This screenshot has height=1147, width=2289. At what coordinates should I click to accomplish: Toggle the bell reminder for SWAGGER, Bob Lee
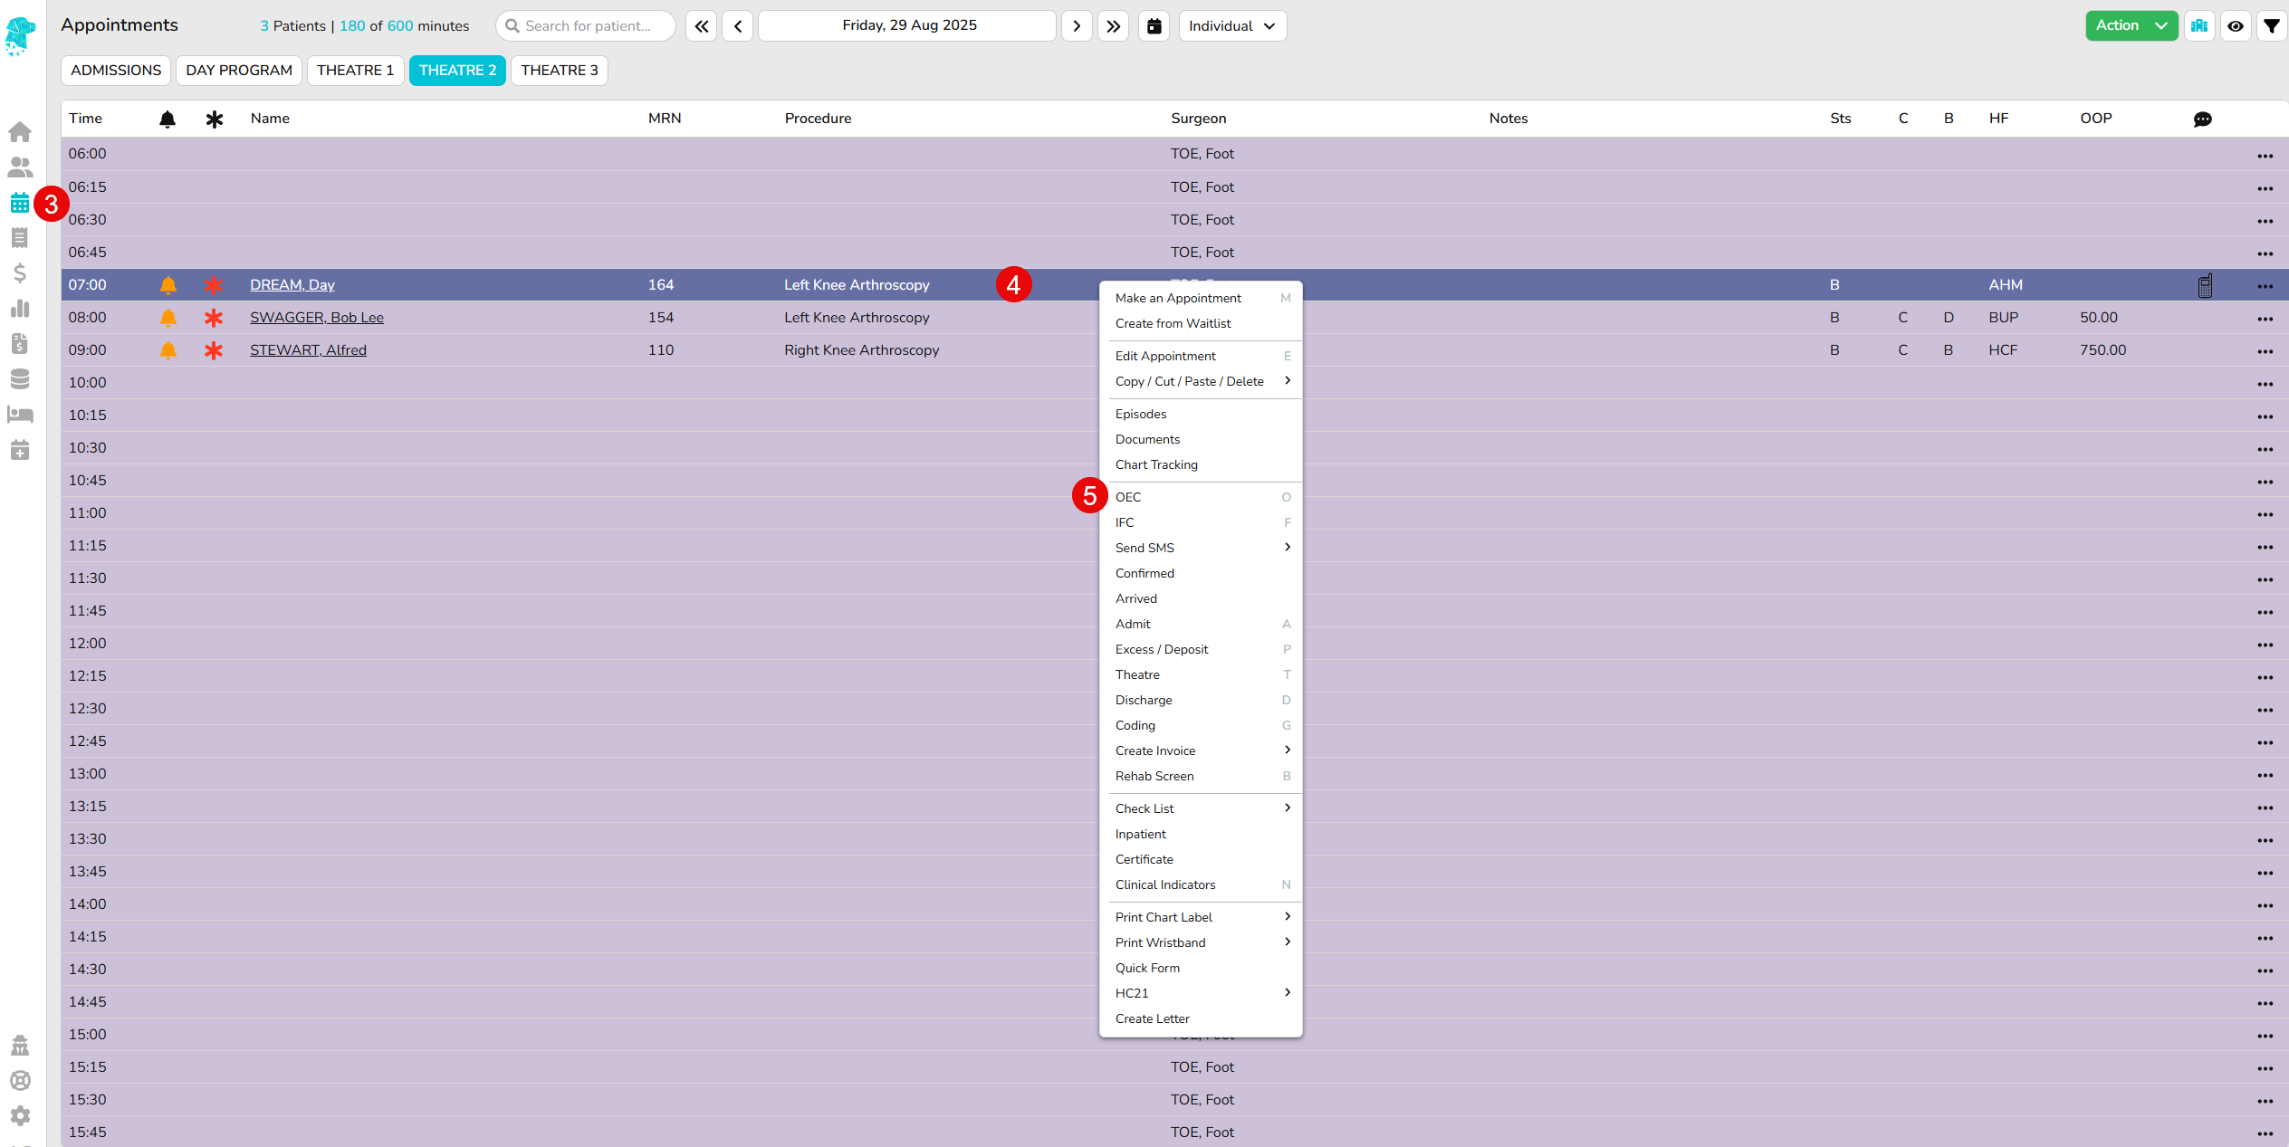[x=168, y=318]
